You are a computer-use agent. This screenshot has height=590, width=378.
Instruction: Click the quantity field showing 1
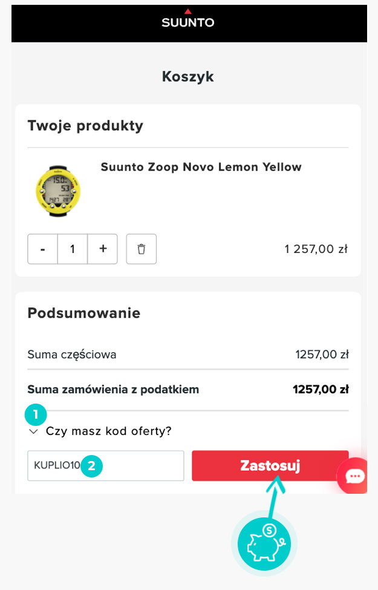coord(73,249)
